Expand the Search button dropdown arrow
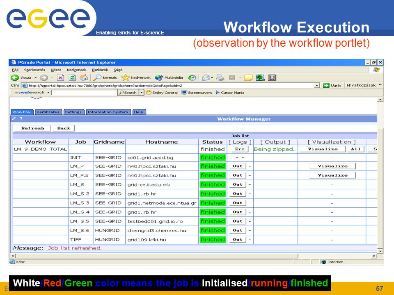The image size is (394, 295). (142, 93)
